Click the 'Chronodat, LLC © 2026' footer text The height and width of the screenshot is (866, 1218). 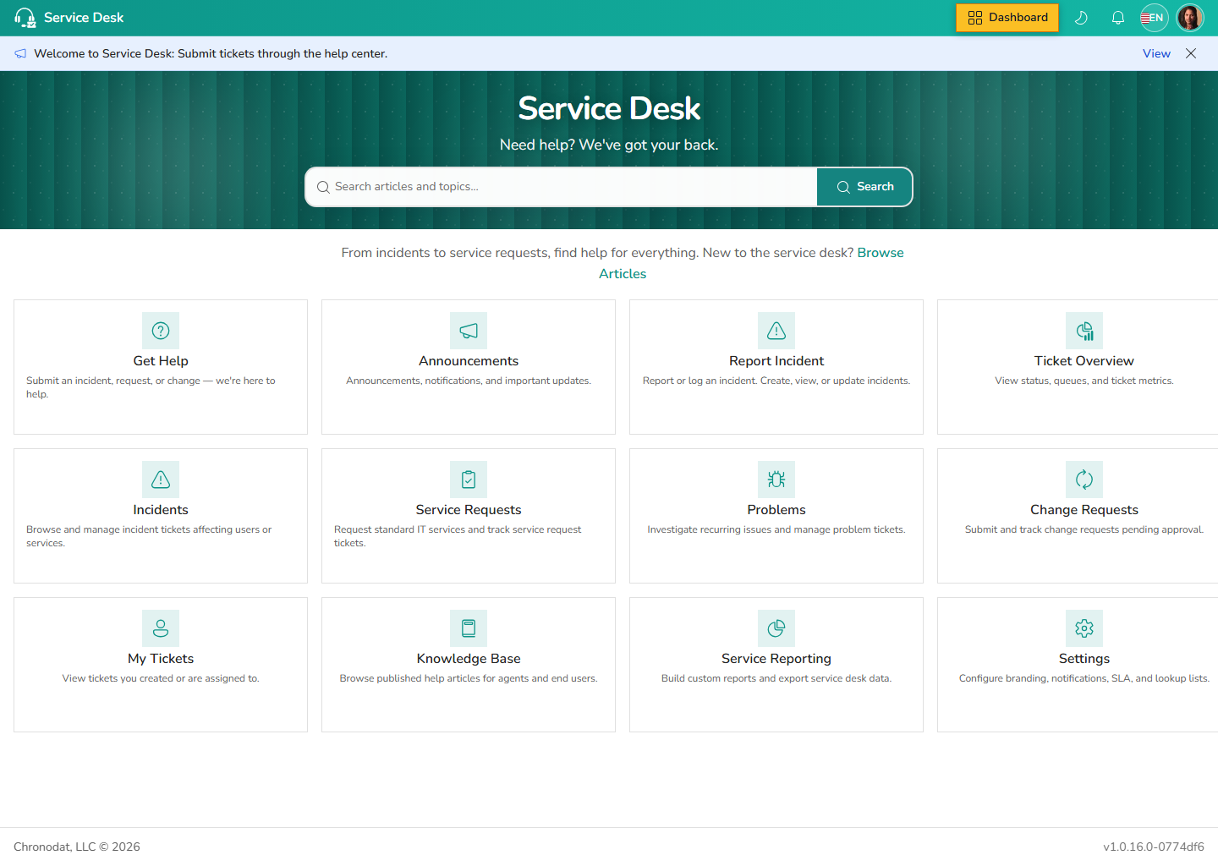[77, 847]
